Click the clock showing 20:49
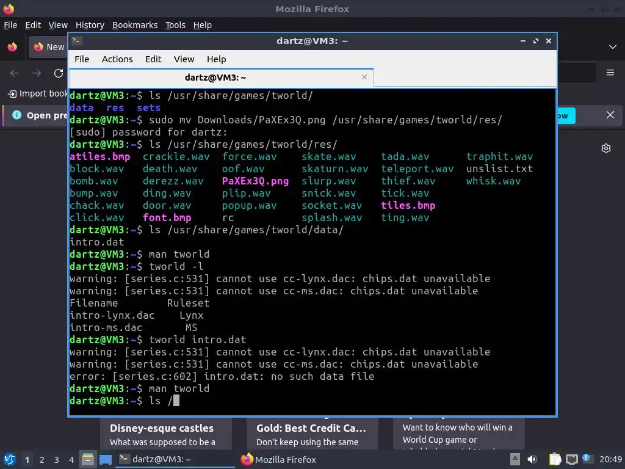625x469 pixels. click(610, 459)
